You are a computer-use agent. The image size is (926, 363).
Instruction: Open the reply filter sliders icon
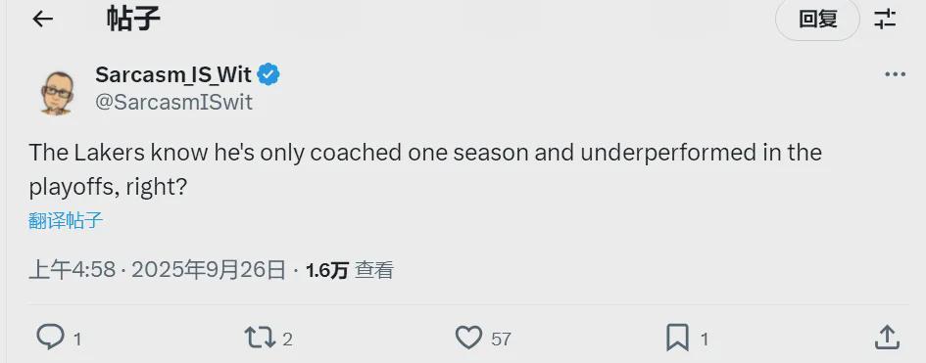tap(885, 20)
